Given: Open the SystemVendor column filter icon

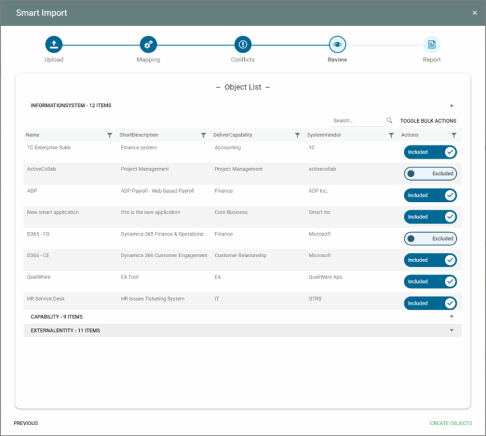Looking at the screenshot, I should coord(391,135).
